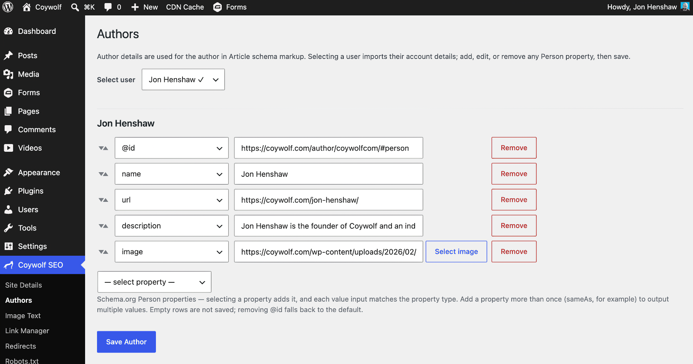Click the @id URL input field
The width and height of the screenshot is (693, 364).
point(328,148)
